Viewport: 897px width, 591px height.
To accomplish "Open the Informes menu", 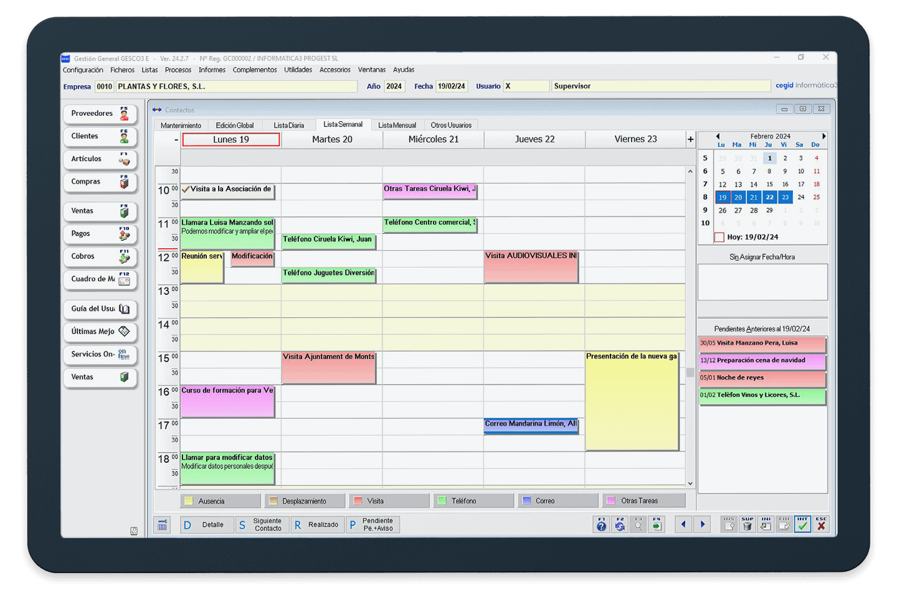I will [x=212, y=70].
